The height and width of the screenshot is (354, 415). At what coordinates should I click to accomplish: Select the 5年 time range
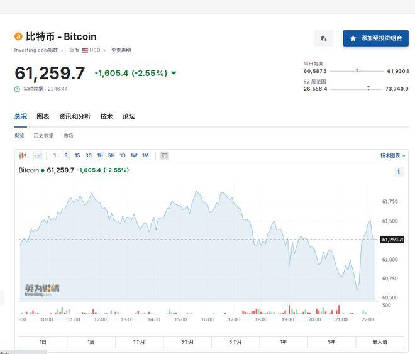click(x=331, y=342)
